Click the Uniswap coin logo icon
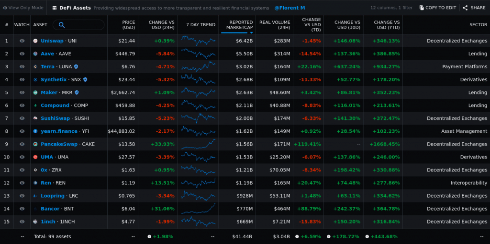490x244 pixels. pos(35,41)
